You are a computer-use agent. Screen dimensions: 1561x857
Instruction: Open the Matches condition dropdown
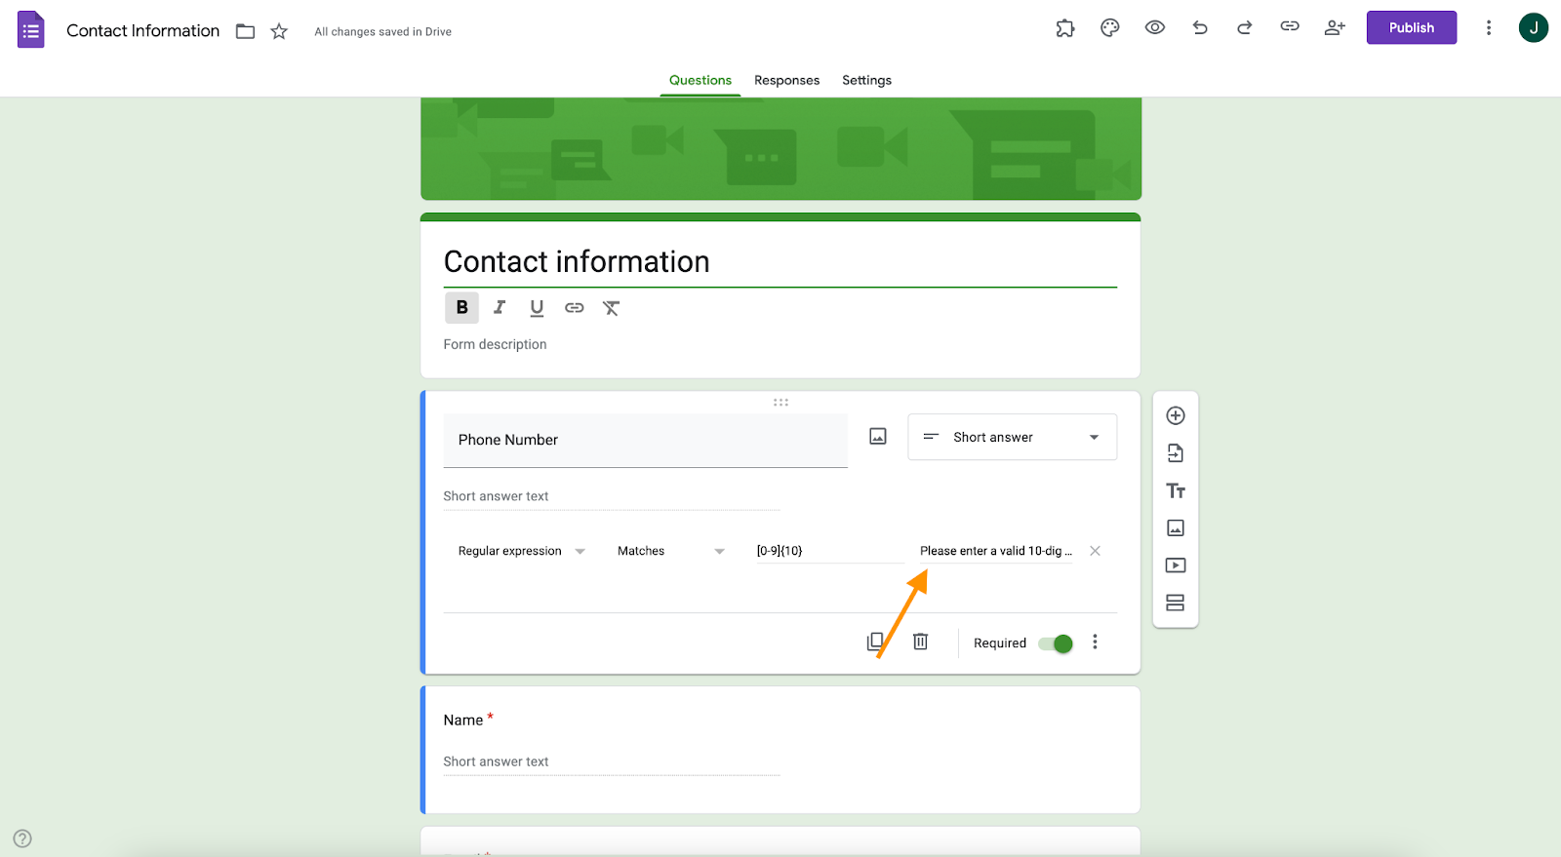pos(671,551)
